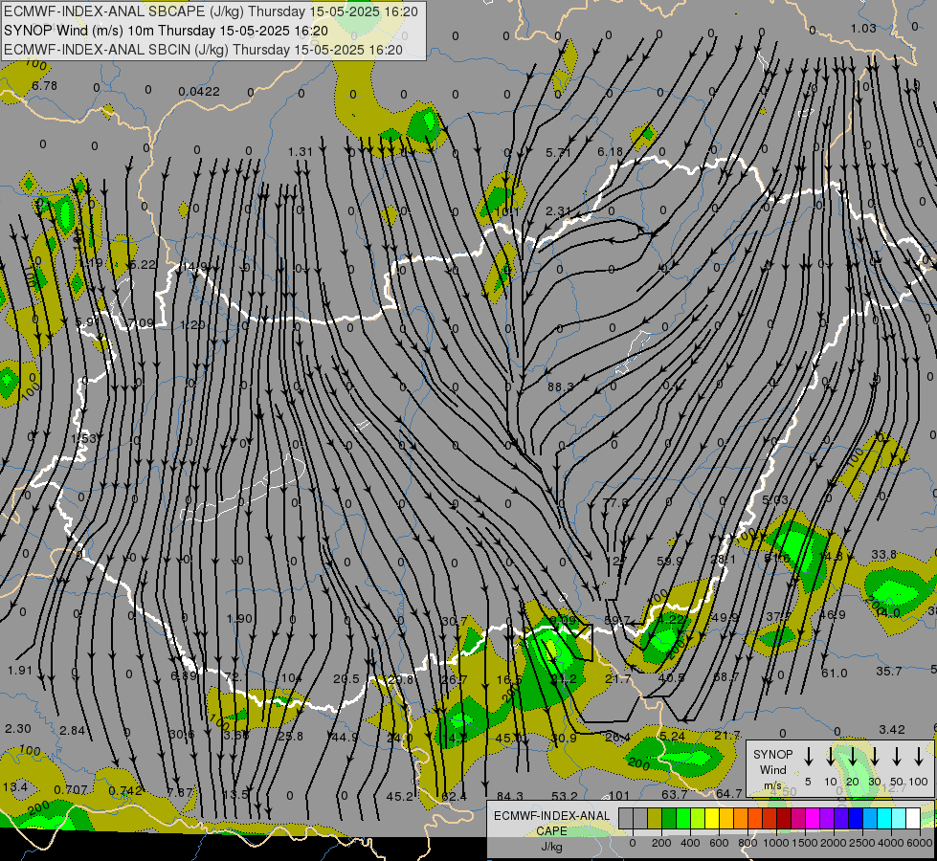Click the 1.91 map value
The image size is (937, 861).
[20, 670]
